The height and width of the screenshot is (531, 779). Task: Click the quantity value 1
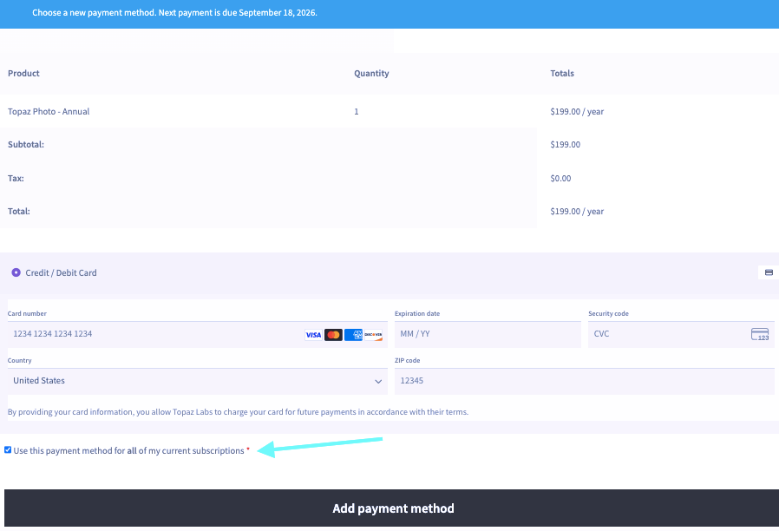click(x=357, y=111)
